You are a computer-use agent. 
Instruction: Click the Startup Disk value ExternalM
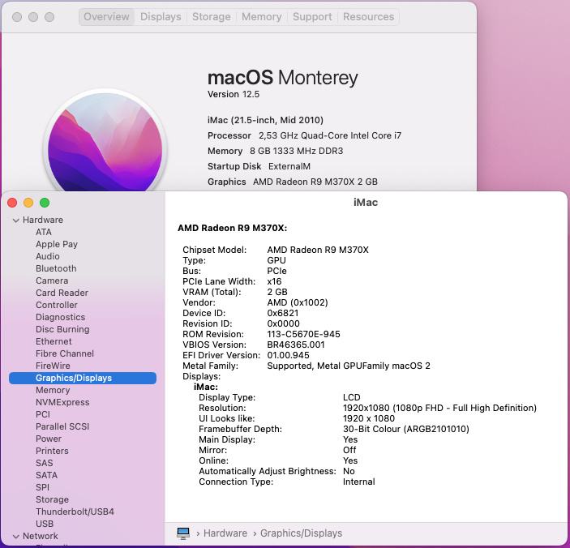289,166
